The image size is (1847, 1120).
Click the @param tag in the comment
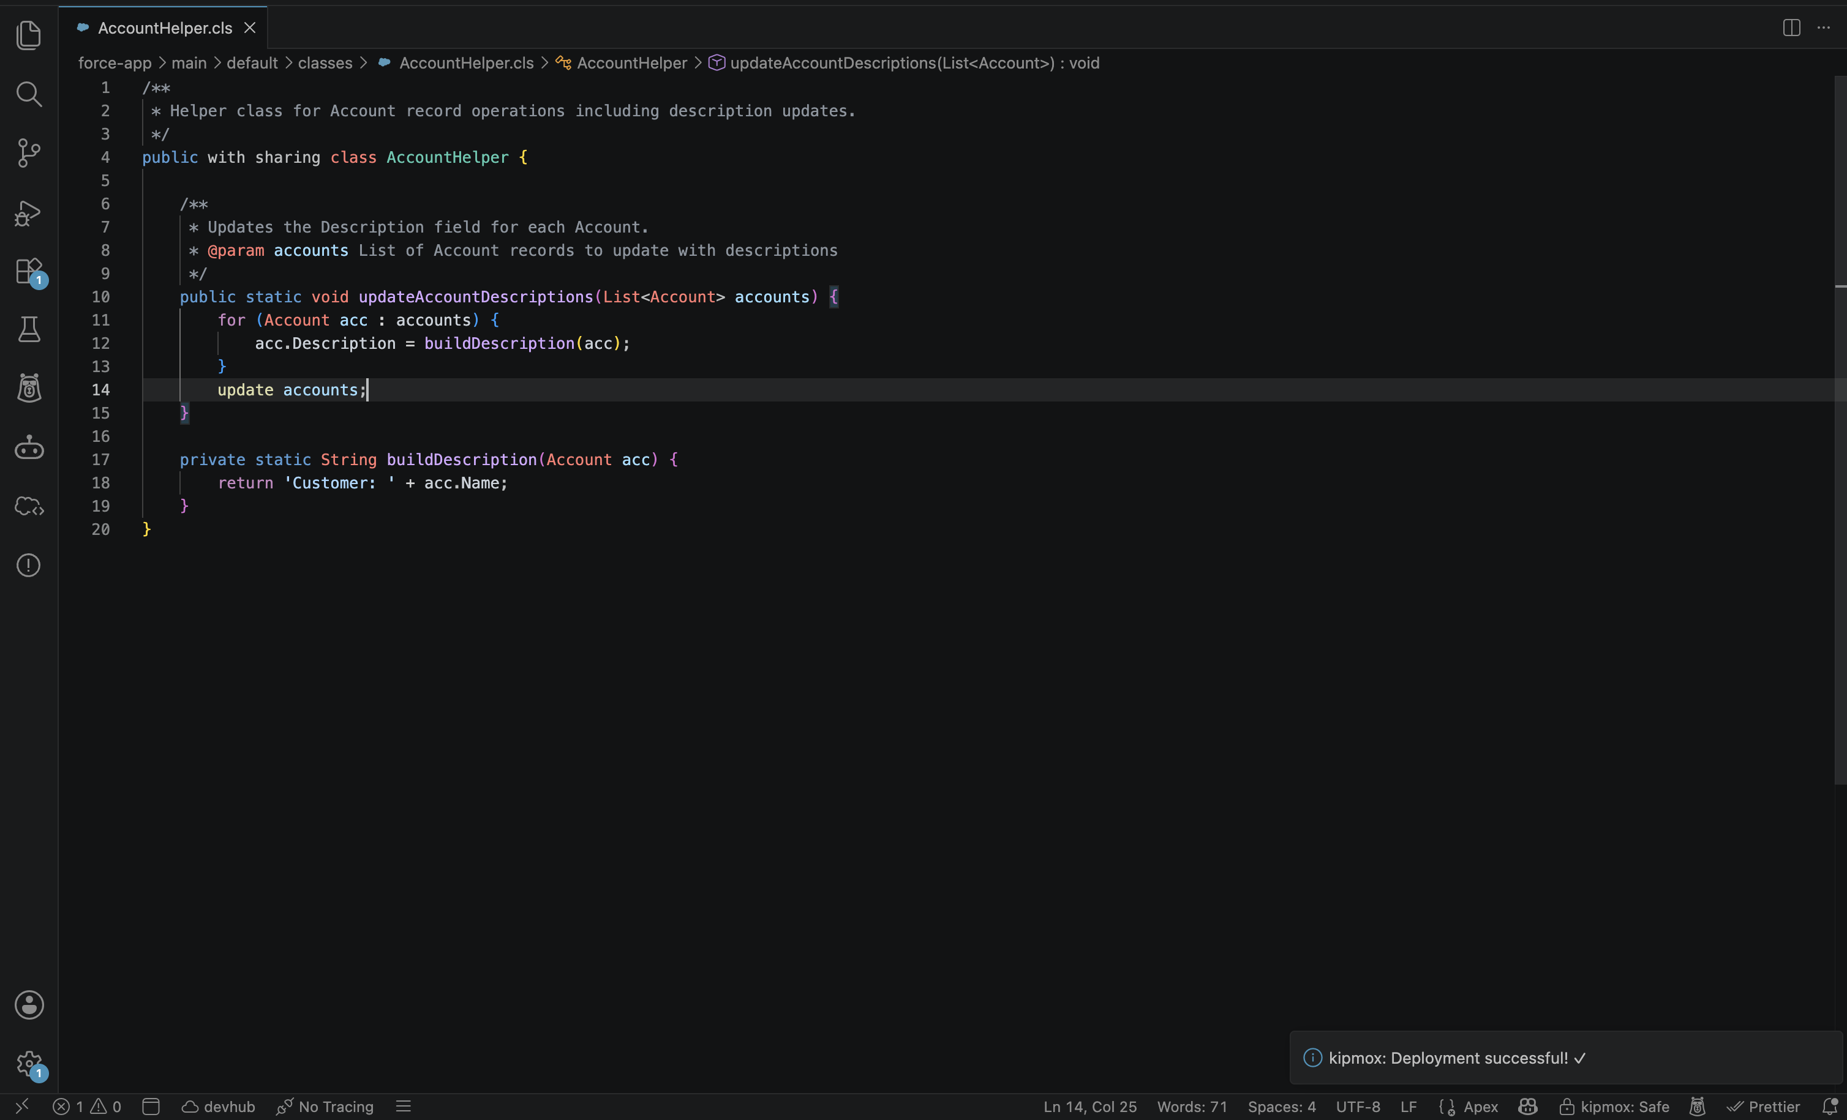pyautogui.click(x=235, y=250)
